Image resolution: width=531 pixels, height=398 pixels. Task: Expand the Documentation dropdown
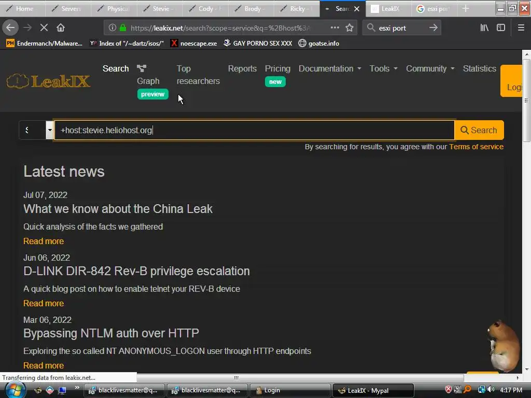pyautogui.click(x=330, y=69)
